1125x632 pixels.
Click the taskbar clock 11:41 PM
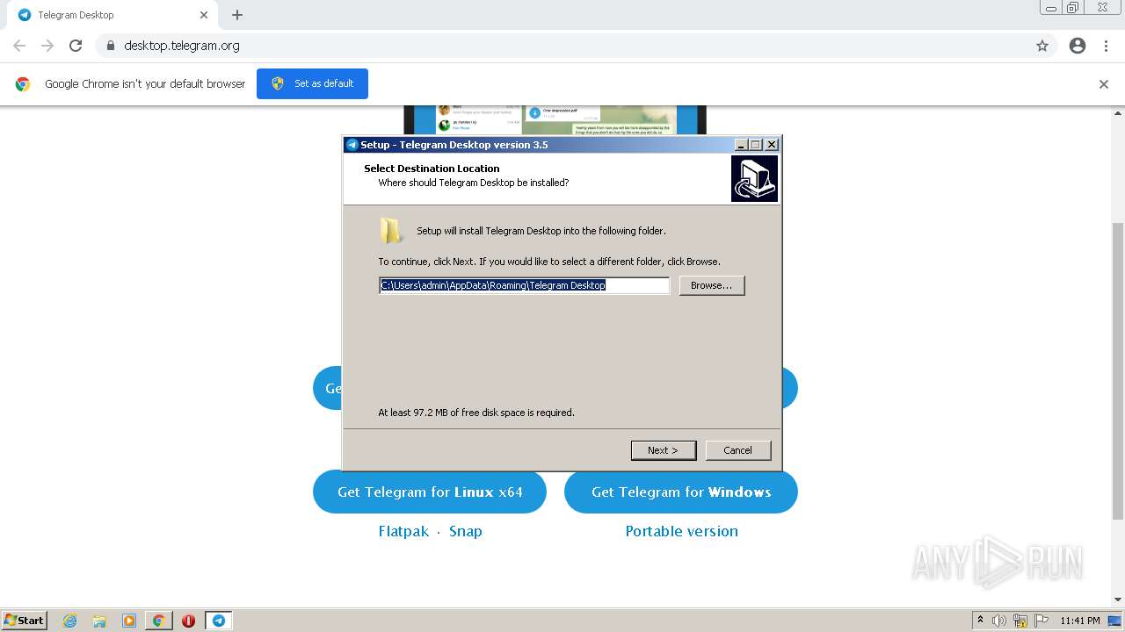[x=1080, y=621]
